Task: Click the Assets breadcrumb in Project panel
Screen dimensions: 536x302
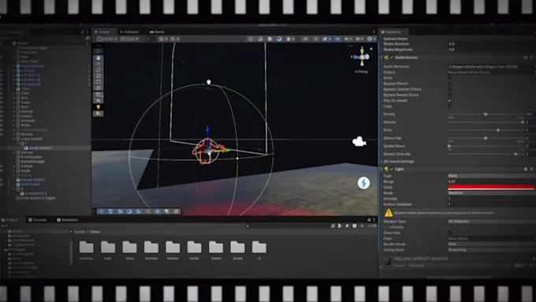Action: pyautogui.click(x=80, y=232)
